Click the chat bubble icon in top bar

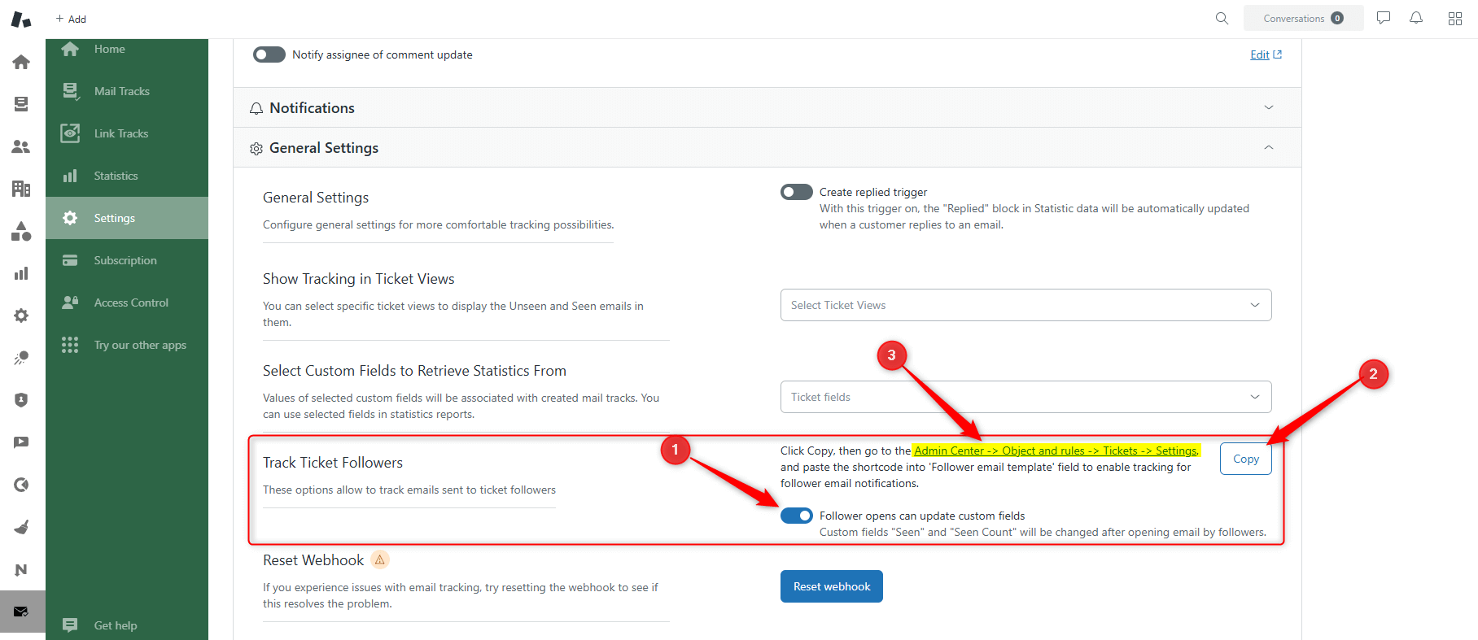click(1384, 18)
